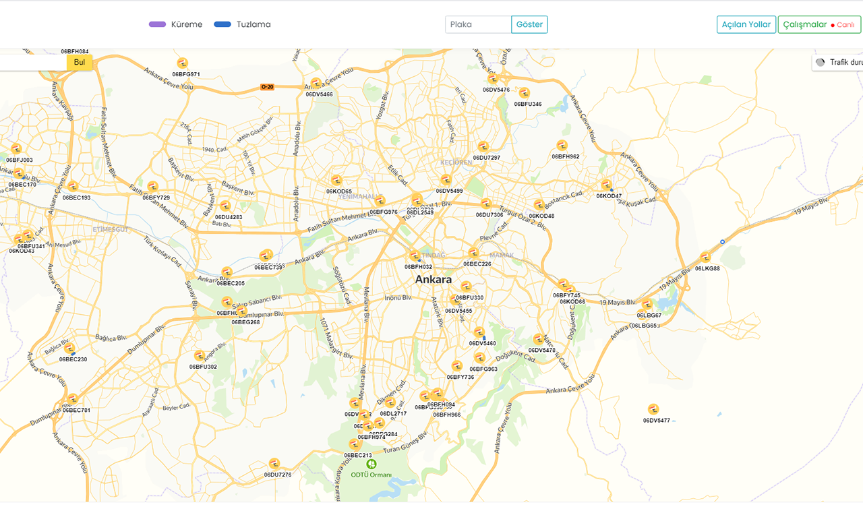Select vehicle marker 06BEC213

click(x=354, y=444)
